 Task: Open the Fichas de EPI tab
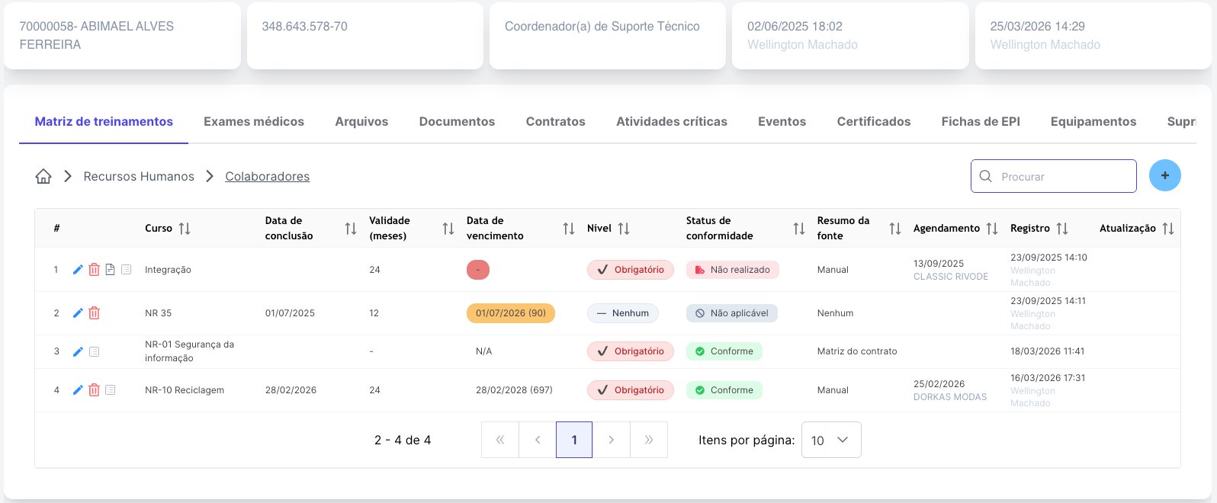pyautogui.click(x=981, y=121)
